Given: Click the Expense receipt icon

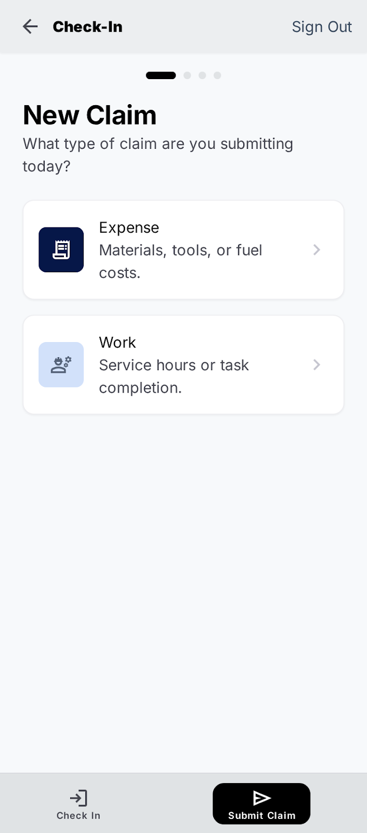Looking at the screenshot, I should (x=61, y=250).
